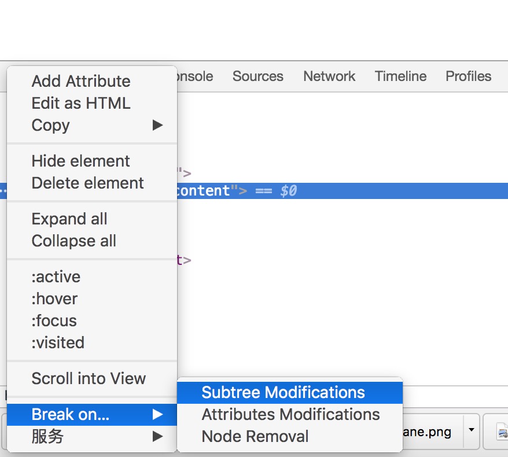This screenshot has height=457, width=508.
Task: Select Edit as HTML option
Action: pos(92,103)
